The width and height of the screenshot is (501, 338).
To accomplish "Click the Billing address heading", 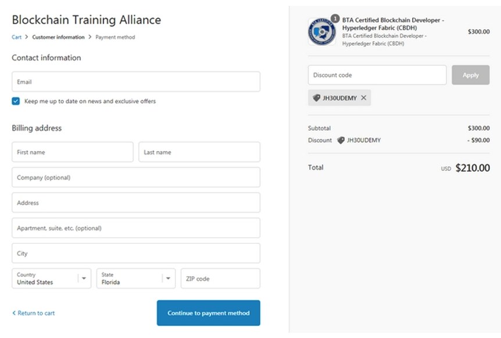I will click(37, 128).
